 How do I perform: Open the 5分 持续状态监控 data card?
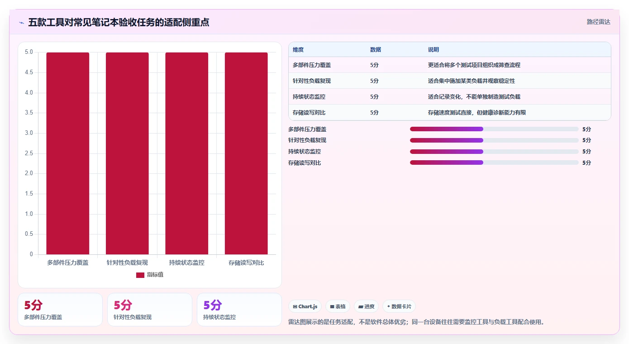[239, 310]
